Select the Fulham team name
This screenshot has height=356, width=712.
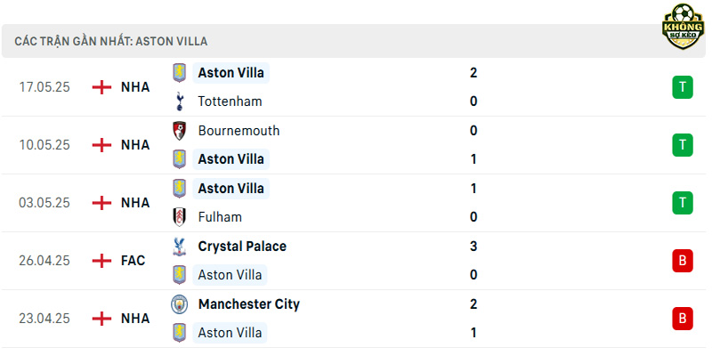pyautogui.click(x=220, y=217)
